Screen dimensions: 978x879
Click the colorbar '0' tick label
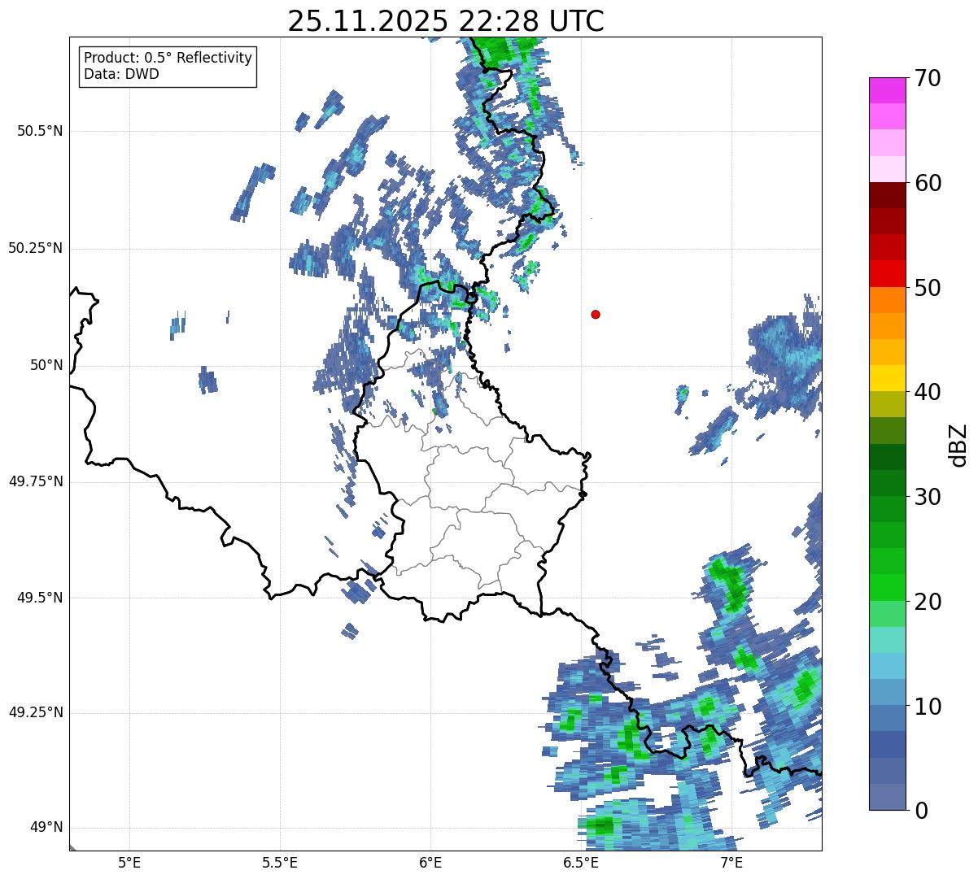pos(921,811)
